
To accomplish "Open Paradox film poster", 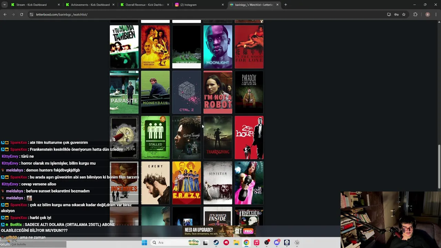I will click(249, 92).
